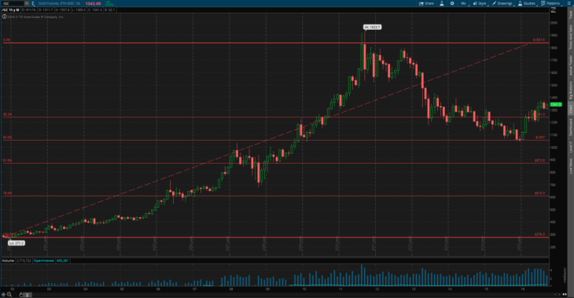
Task: Click the 2,715,722 volume value
Action: pos(24,261)
